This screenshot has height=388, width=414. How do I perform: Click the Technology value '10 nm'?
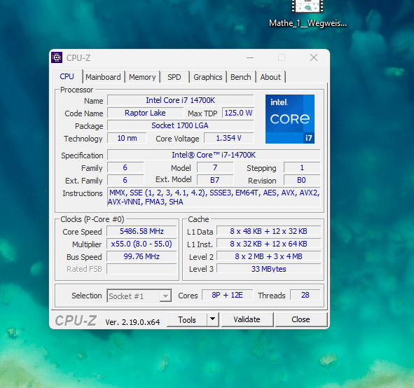click(127, 138)
